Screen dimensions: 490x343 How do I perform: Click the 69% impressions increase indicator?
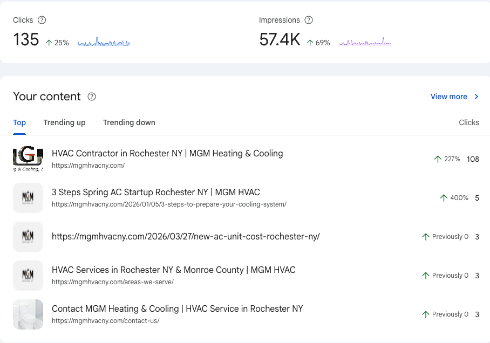(318, 43)
